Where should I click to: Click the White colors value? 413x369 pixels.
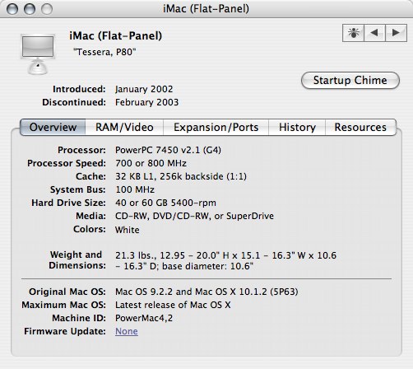pyautogui.click(x=128, y=230)
